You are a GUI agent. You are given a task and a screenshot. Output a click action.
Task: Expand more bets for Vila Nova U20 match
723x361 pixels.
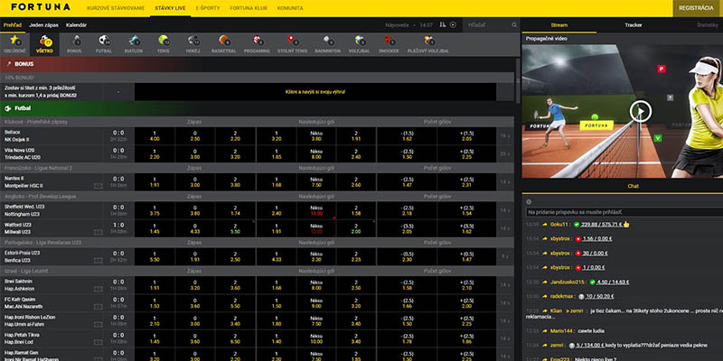(505, 153)
